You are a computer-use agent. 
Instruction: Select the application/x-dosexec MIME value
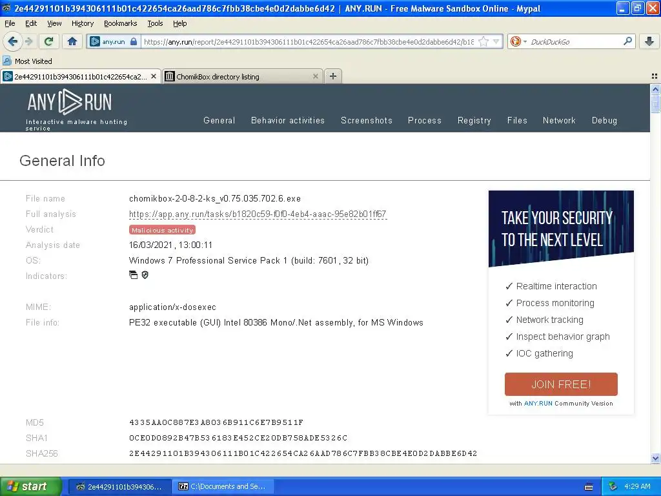point(172,307)
